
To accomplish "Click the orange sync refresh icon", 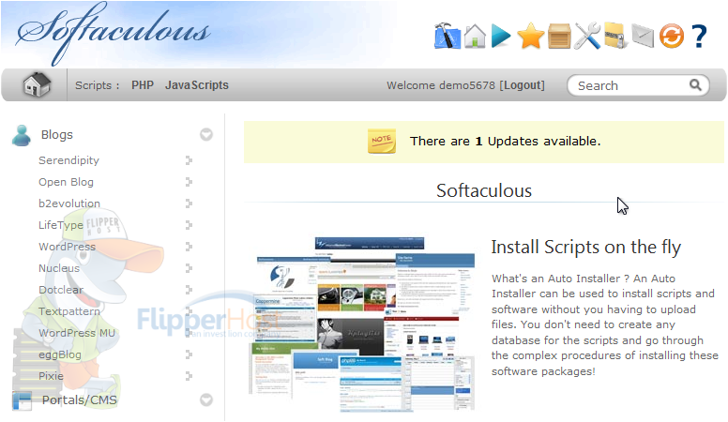I will coord(672,36).
